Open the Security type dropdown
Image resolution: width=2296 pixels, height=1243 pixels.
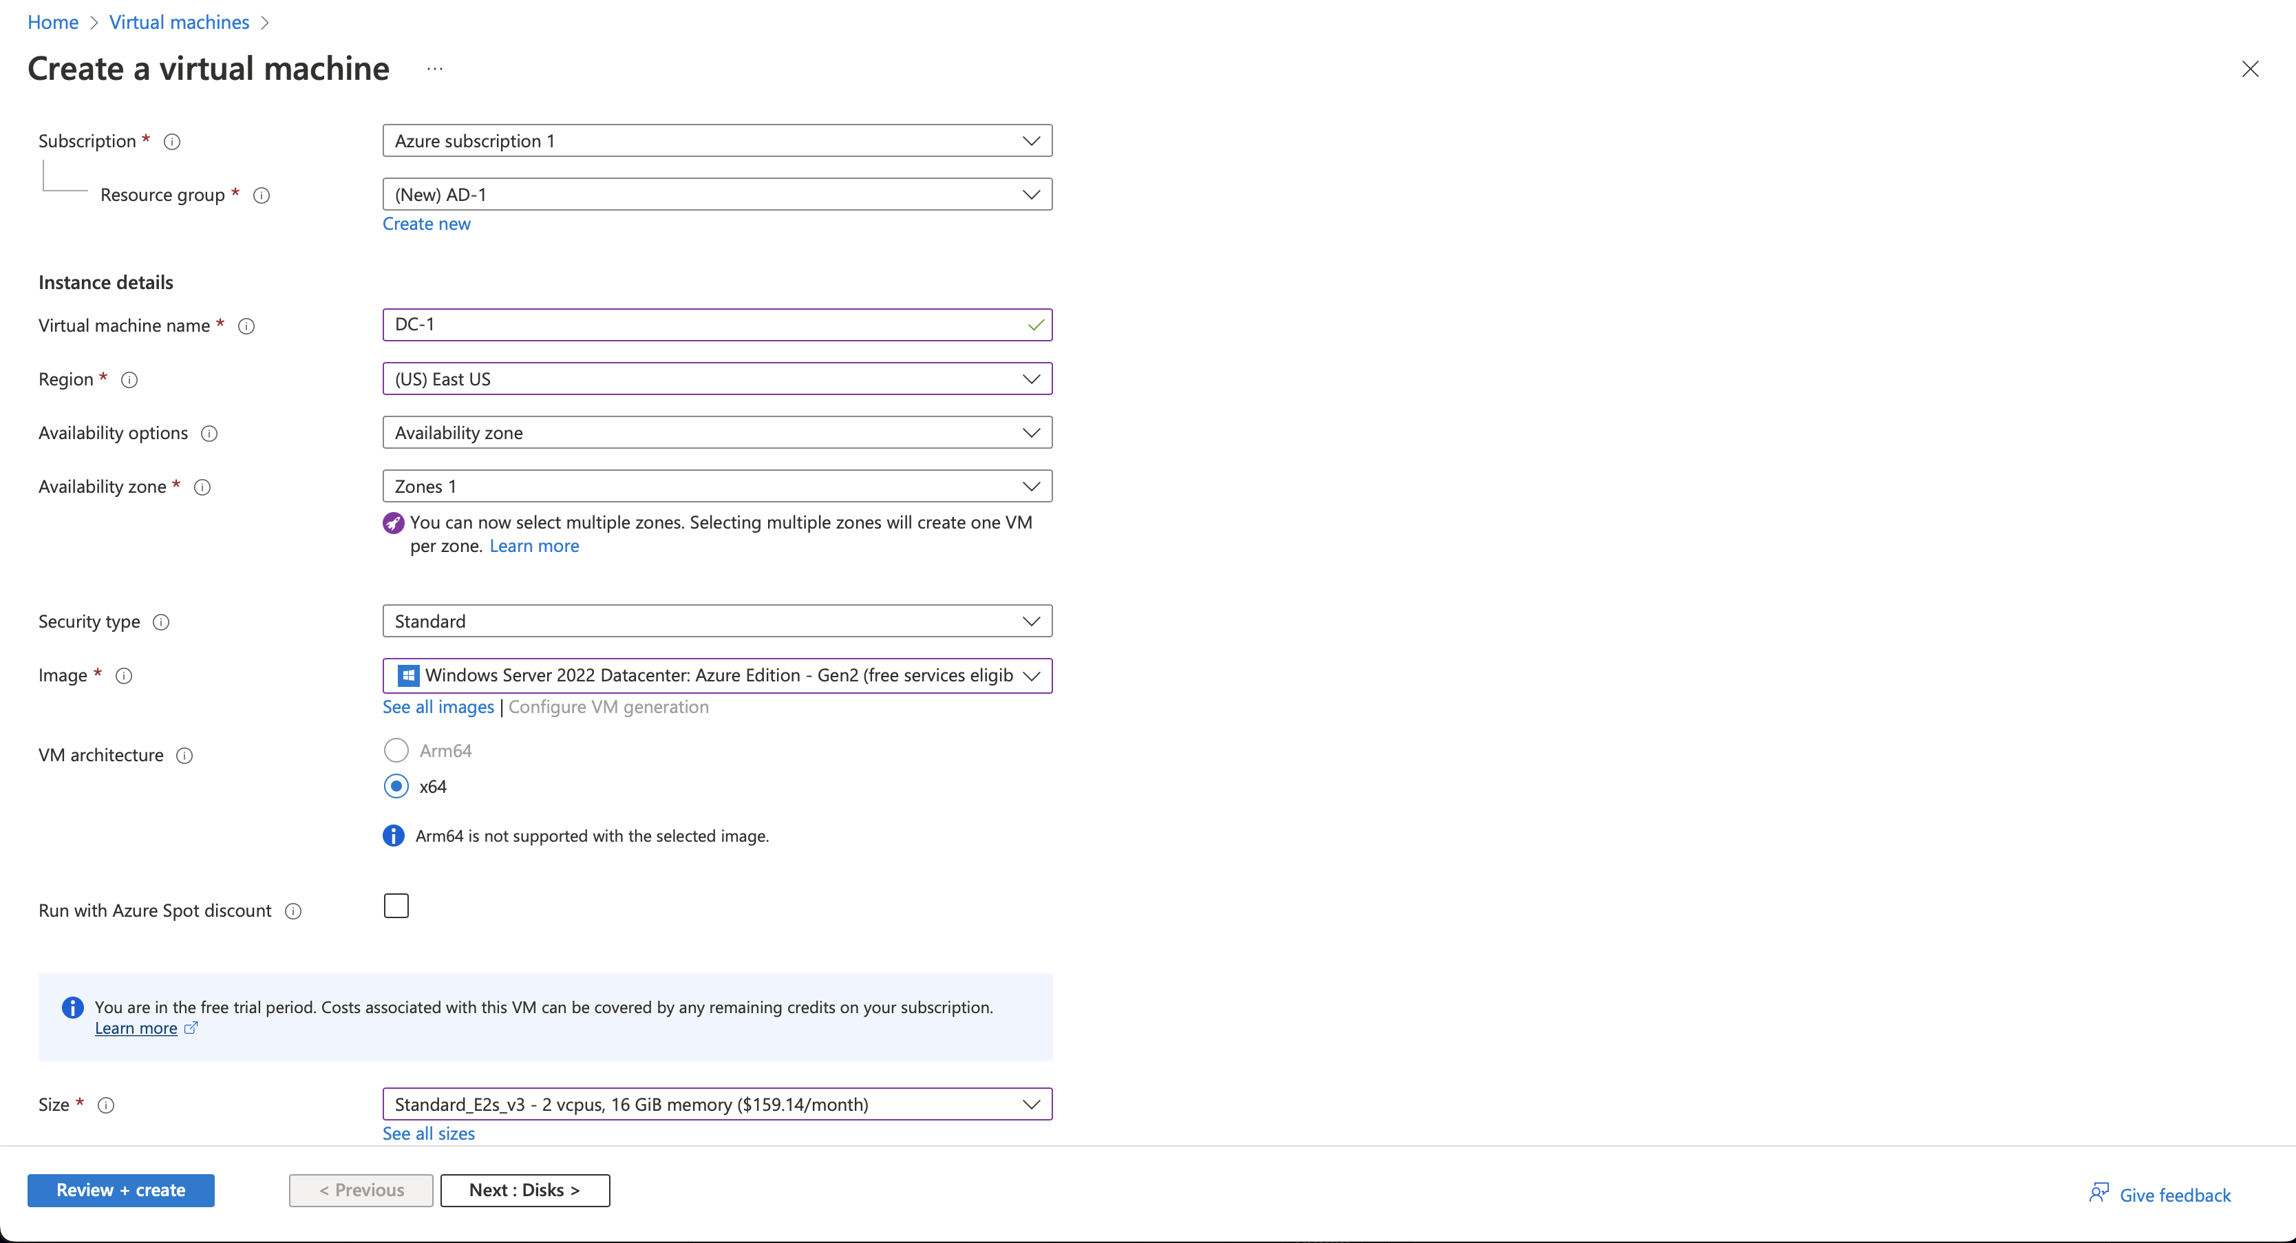tap(717, 621)
